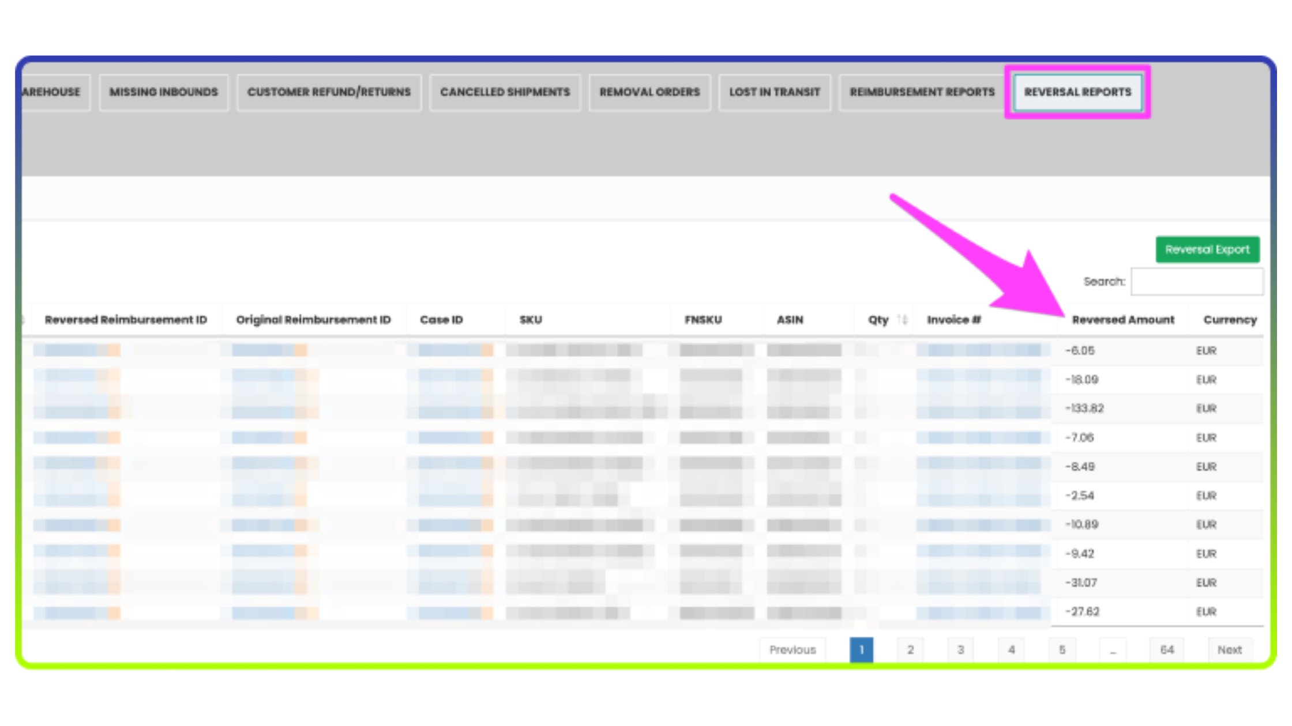Open page 3 of the table
1292x726 pixels.
[x=961, y=649]
